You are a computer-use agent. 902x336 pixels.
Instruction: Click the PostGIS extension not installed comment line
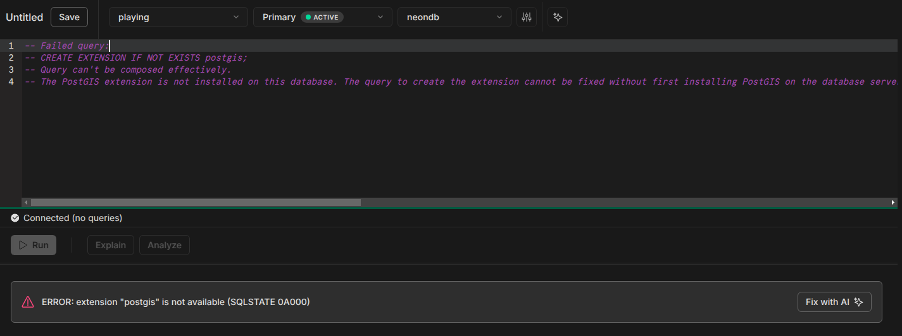(x=461, y=81)
